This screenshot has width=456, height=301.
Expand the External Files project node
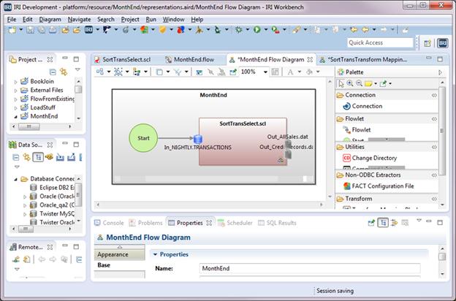(15, 91)
